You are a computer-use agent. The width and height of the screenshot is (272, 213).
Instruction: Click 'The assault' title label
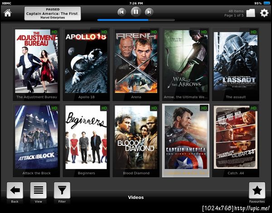click(x=236, y=97)
